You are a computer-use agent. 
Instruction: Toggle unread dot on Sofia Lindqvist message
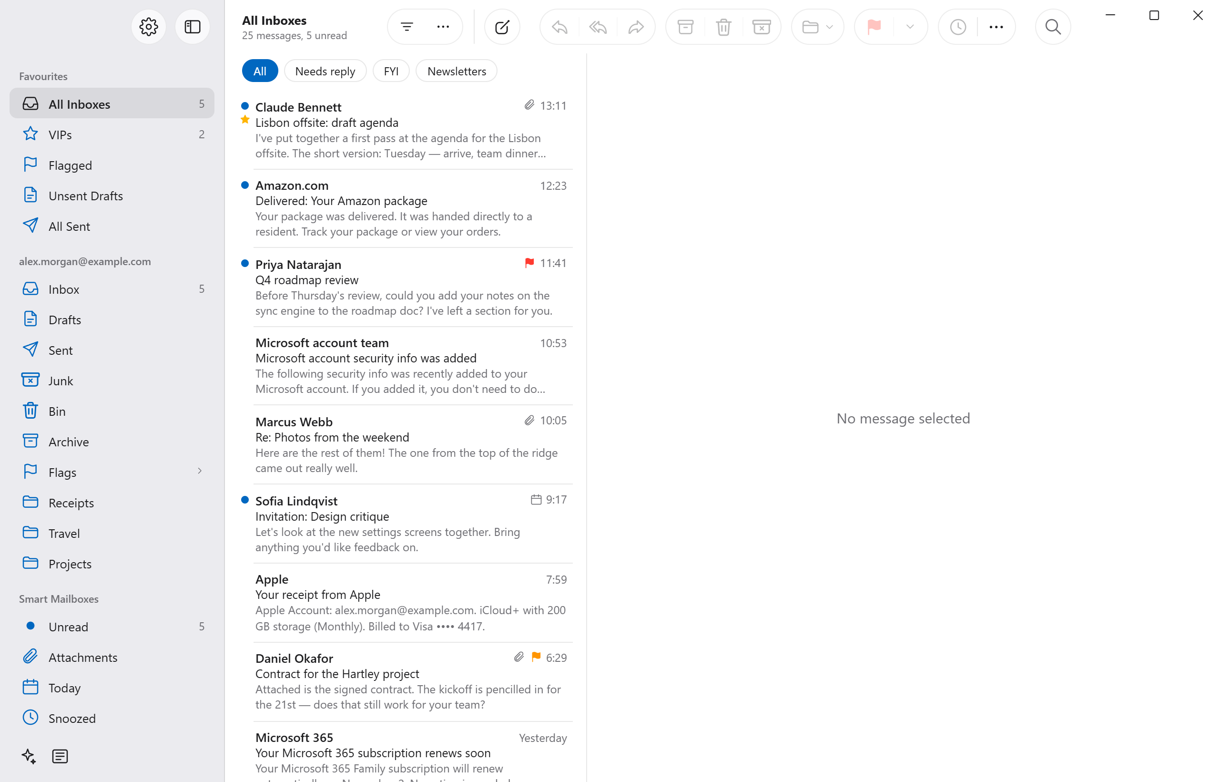244,500
